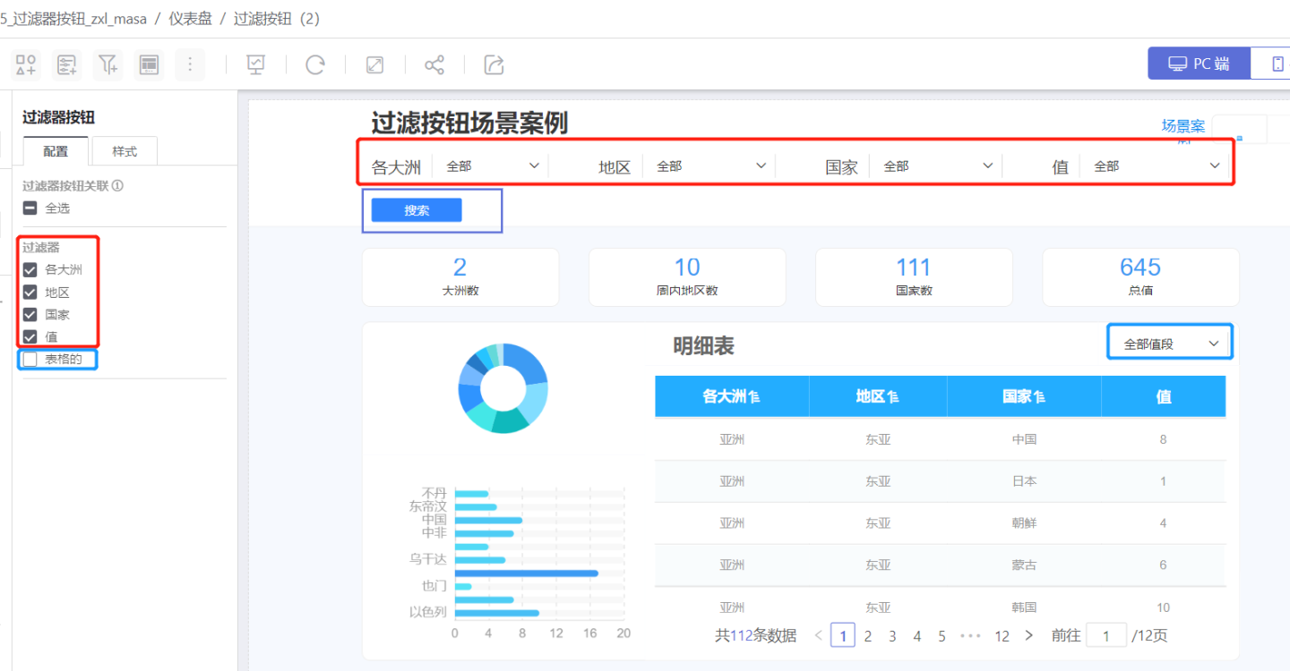Switch to the 样式 tab
The width and height of the screenshot is (1290, 671).
[125, 151]
